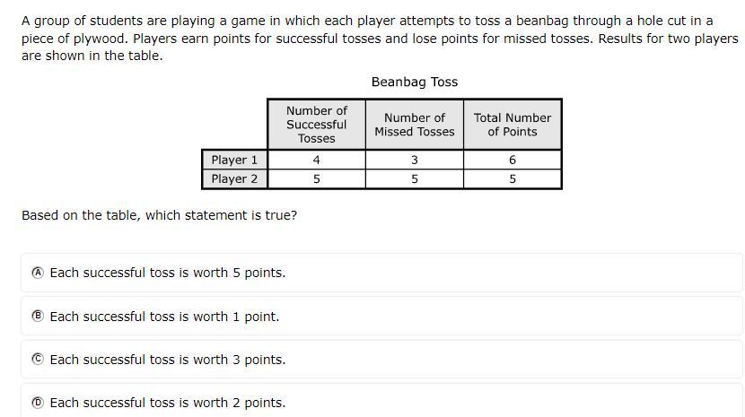
Task: Click the intro paragraph about plywood
Action: click(x=380, y=38)
